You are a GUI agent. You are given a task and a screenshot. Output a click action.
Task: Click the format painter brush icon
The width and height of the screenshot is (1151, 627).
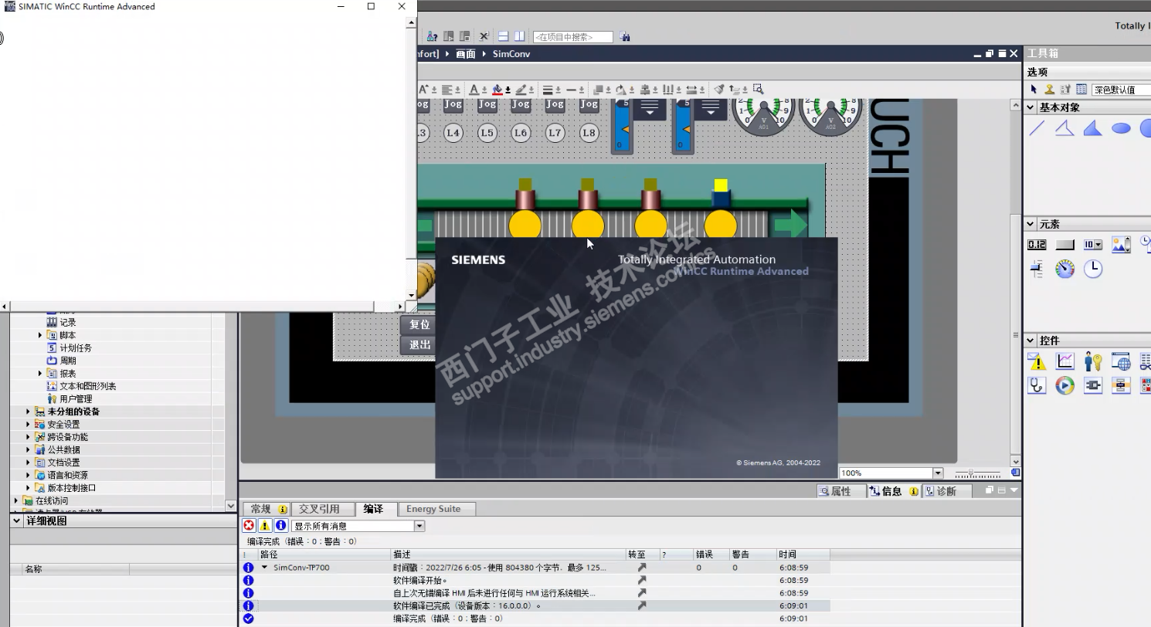pos(719,90)
